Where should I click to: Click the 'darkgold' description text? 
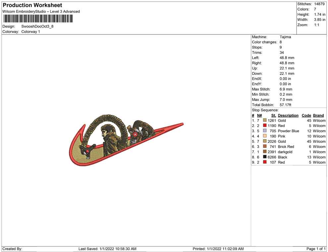tap(285, 152)
